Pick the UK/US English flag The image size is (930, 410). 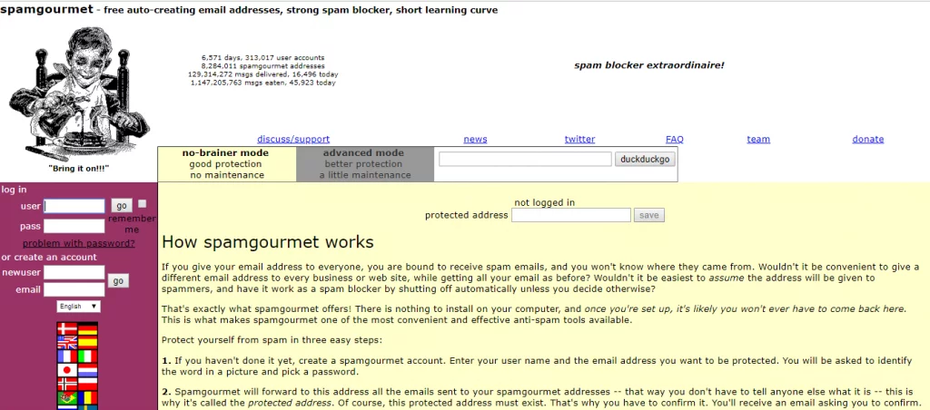(x=67, y=343)
